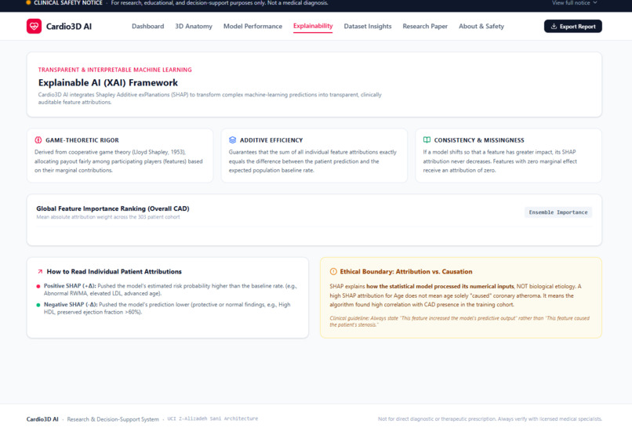Go to the Dataset Insights tab
The width and height of the screenshot is (632, 431).
(x=368, y=26)
